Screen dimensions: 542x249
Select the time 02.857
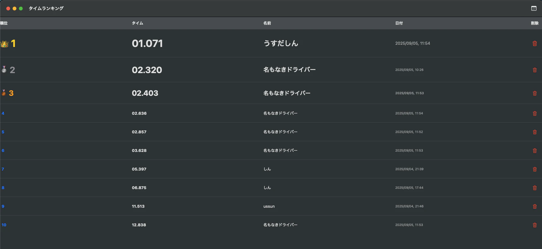click(x=139, y=132)
